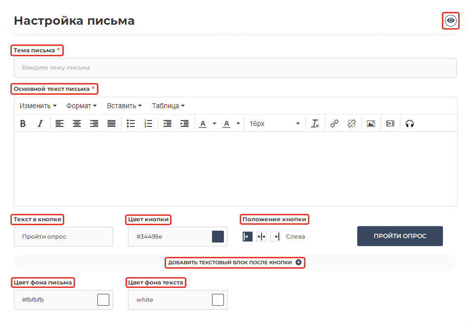
Task: Decrease the text indent
Action: (x=168, y=123)
